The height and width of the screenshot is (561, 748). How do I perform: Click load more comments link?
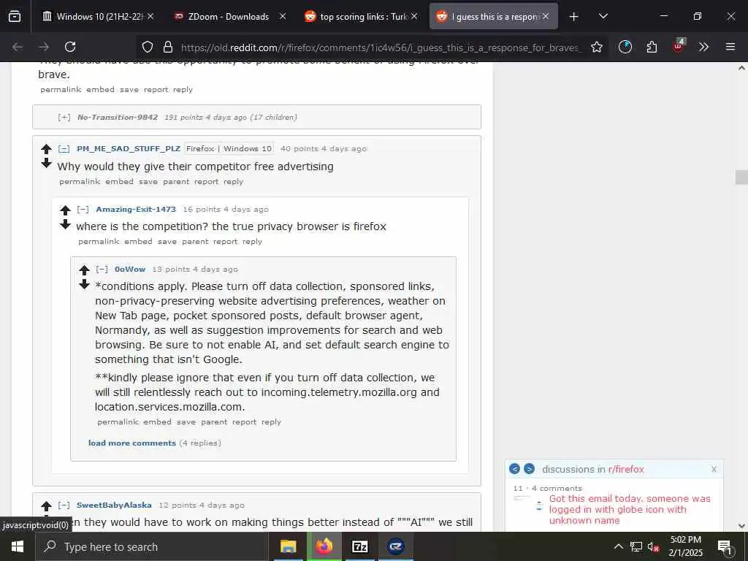132,443
